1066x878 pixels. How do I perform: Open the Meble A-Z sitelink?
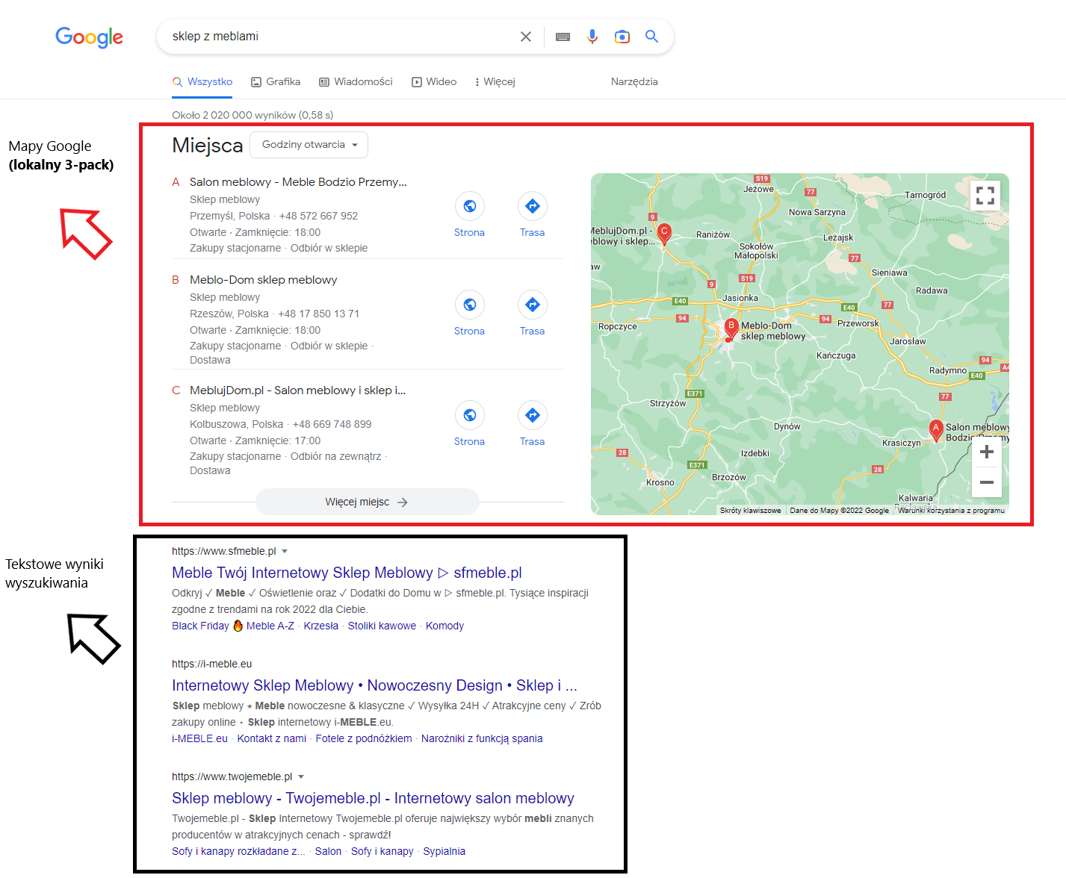tap(270, 626)
